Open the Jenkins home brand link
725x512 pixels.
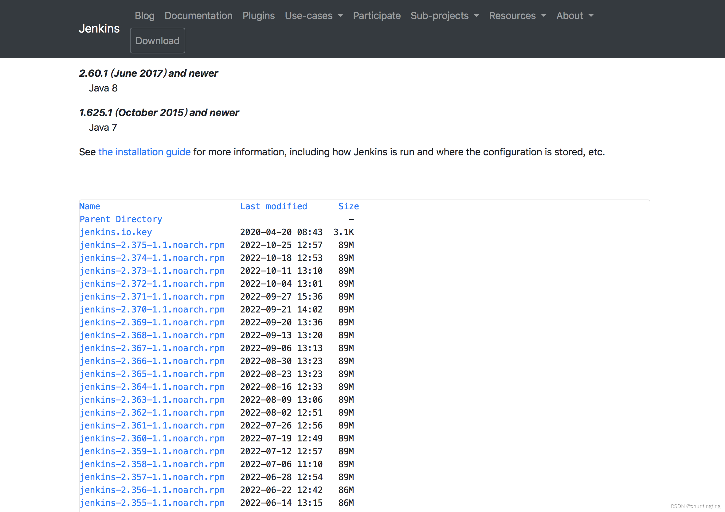point(99,28)
